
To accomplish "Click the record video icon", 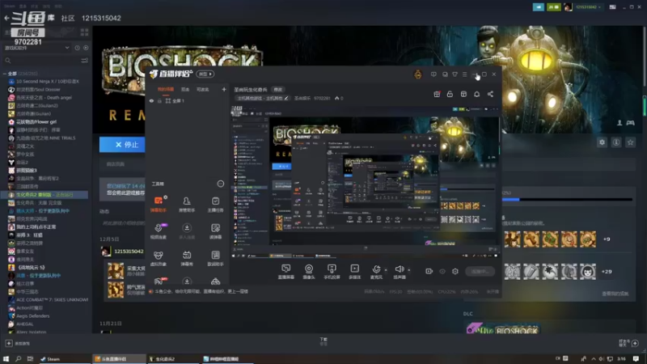I will click(x=429, y=271).
